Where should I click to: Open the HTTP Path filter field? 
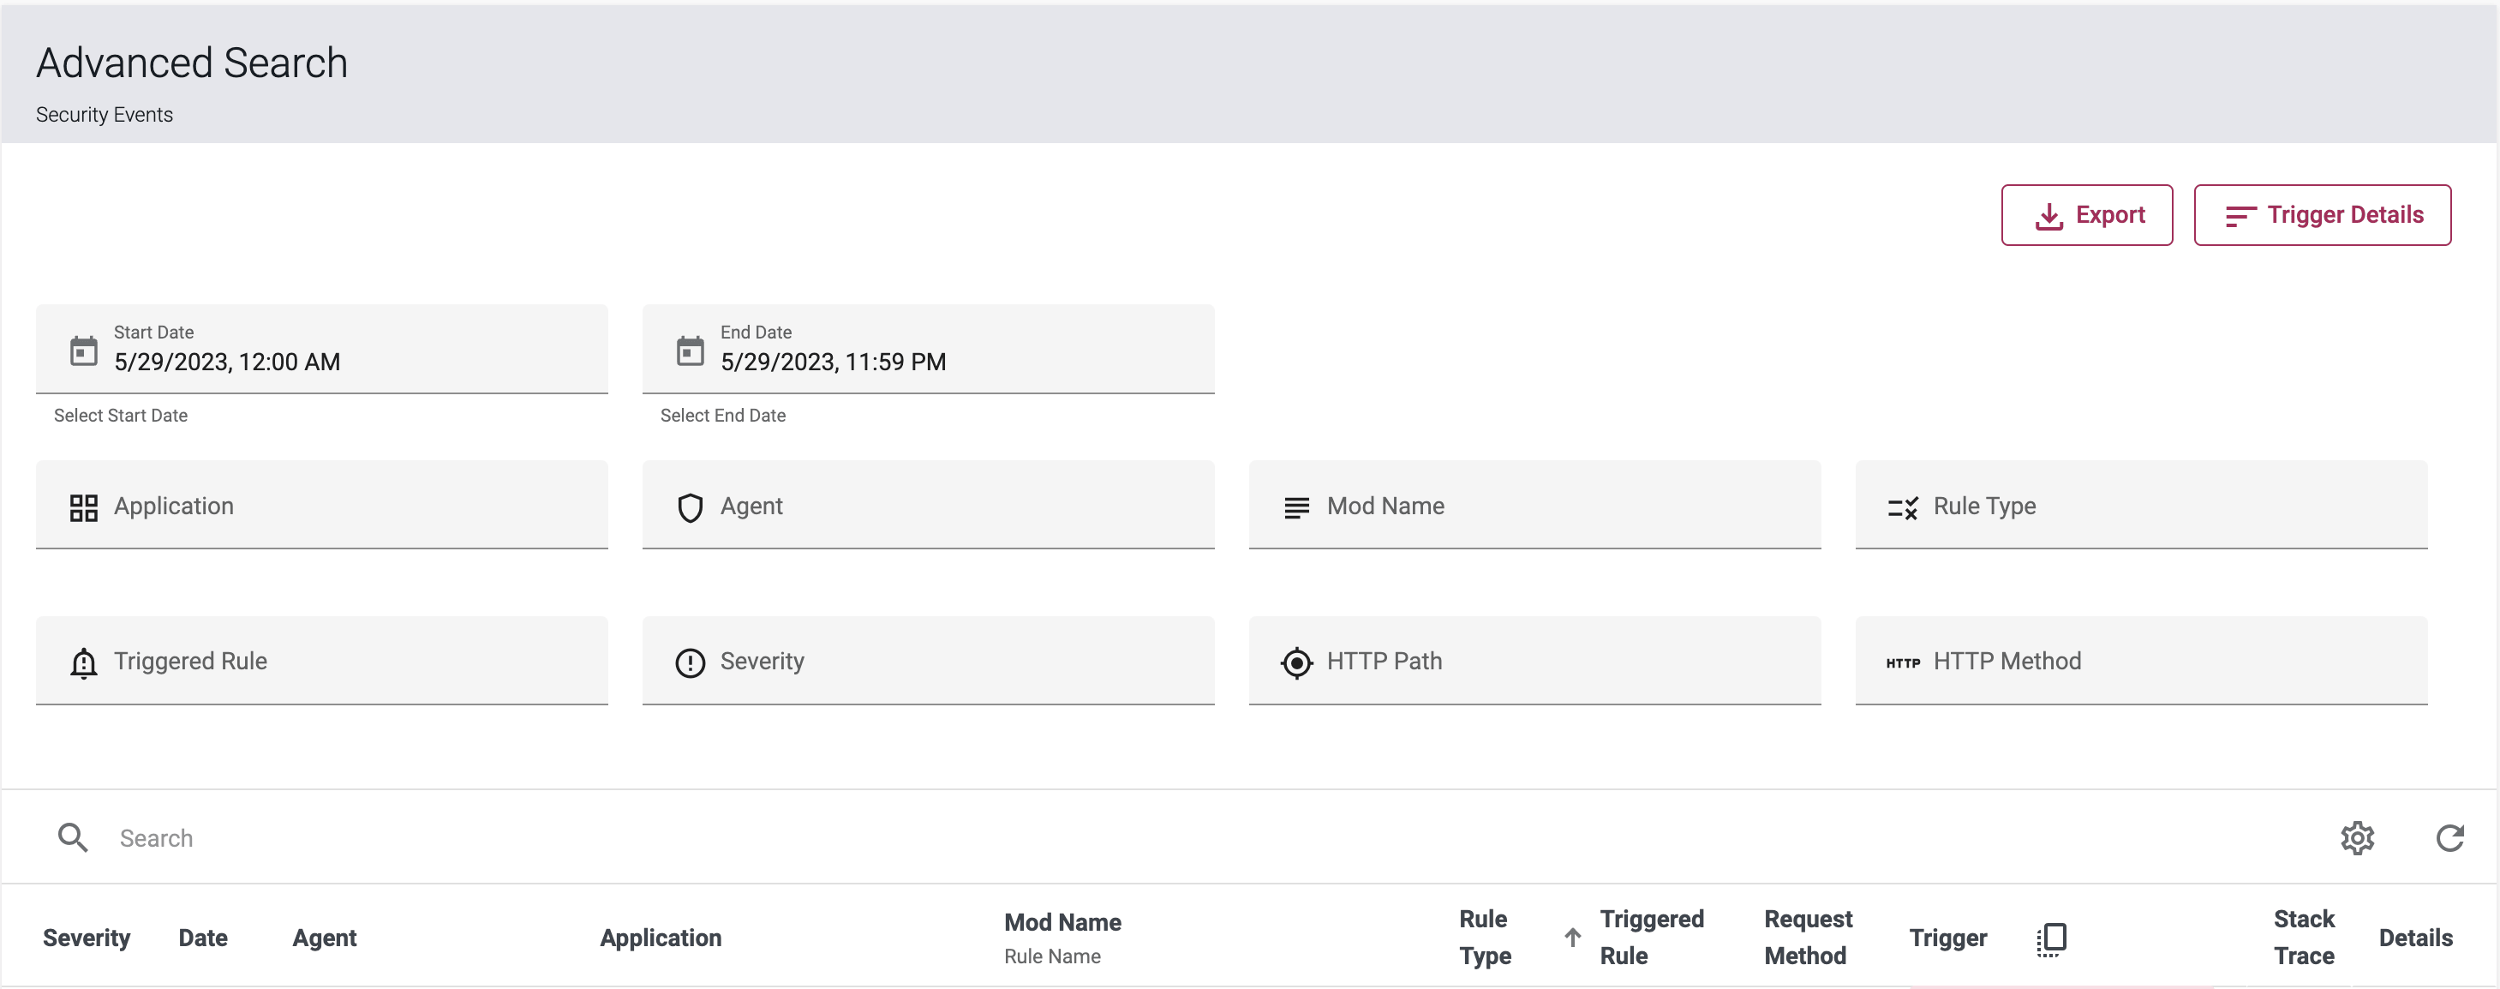point(1535,661)
